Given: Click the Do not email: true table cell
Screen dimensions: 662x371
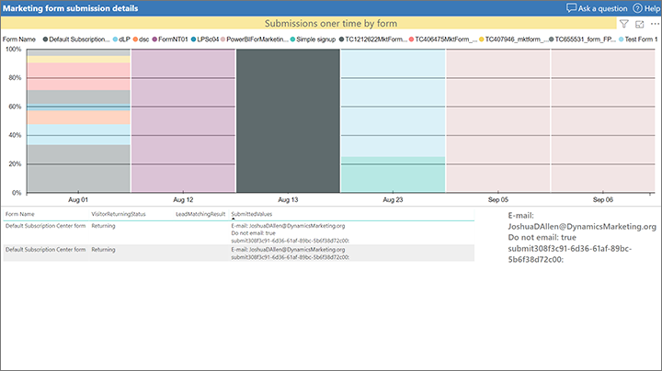Looking at the screenshot, I should pos(254,233).
